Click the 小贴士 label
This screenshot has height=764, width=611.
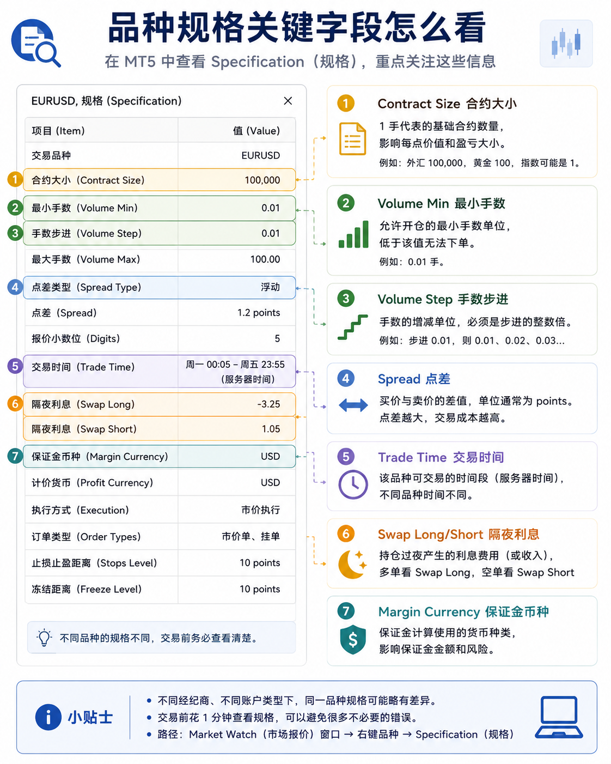90,717
